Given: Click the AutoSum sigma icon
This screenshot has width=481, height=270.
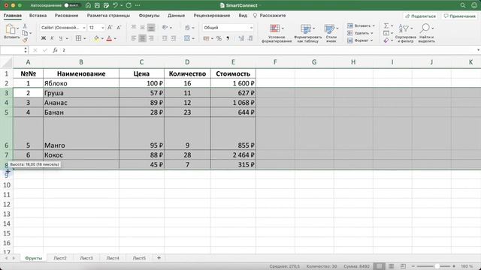Looking at the screenshot, I should pyautogui.click(x=386, y=25).
